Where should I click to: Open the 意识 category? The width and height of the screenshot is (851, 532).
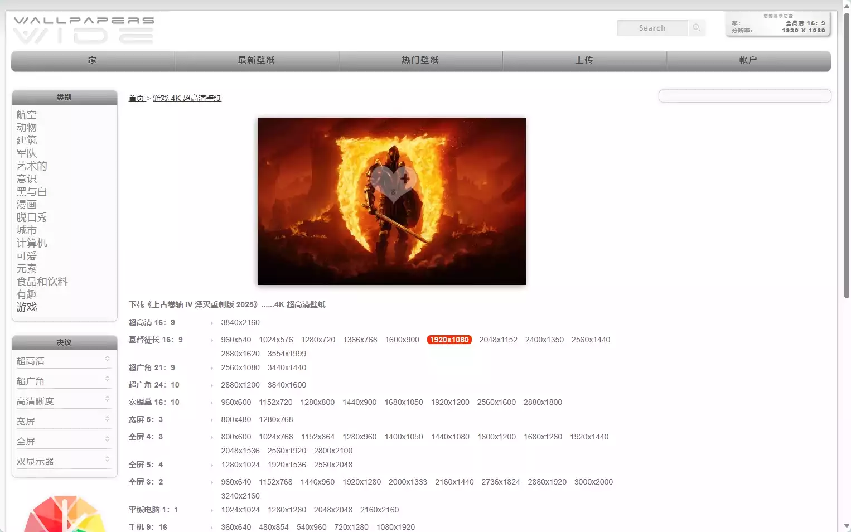coord(27,178)
